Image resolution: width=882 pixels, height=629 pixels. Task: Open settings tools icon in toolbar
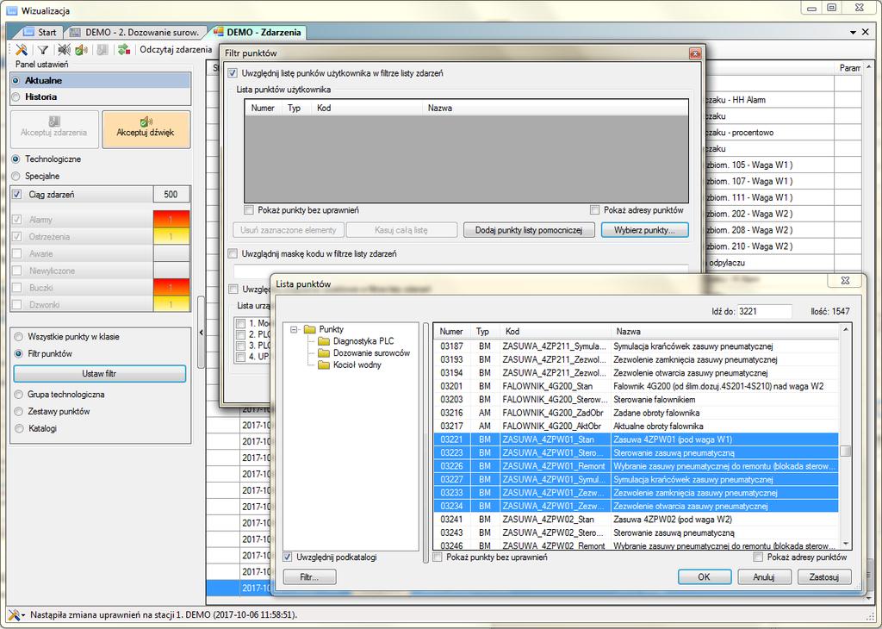22,49
